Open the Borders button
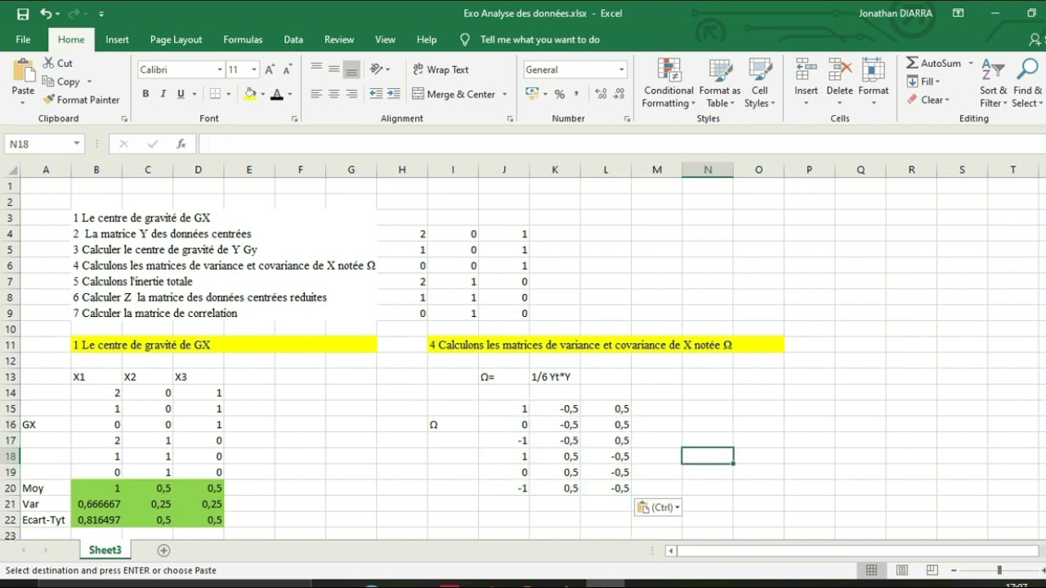1046x588 pixels. [216, 94]
